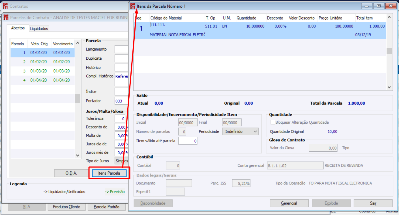Viewport: 399px width, 215px height.
Task: Click the Contratos window title icon
Action: [x=5, y=6]
